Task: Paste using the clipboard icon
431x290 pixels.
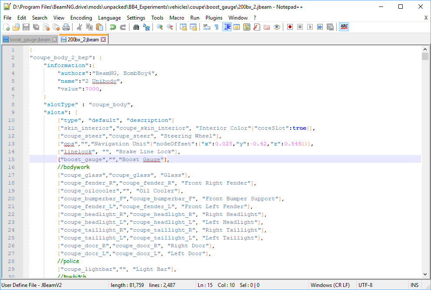Action: pyautogui.click(x=99, y=27)
